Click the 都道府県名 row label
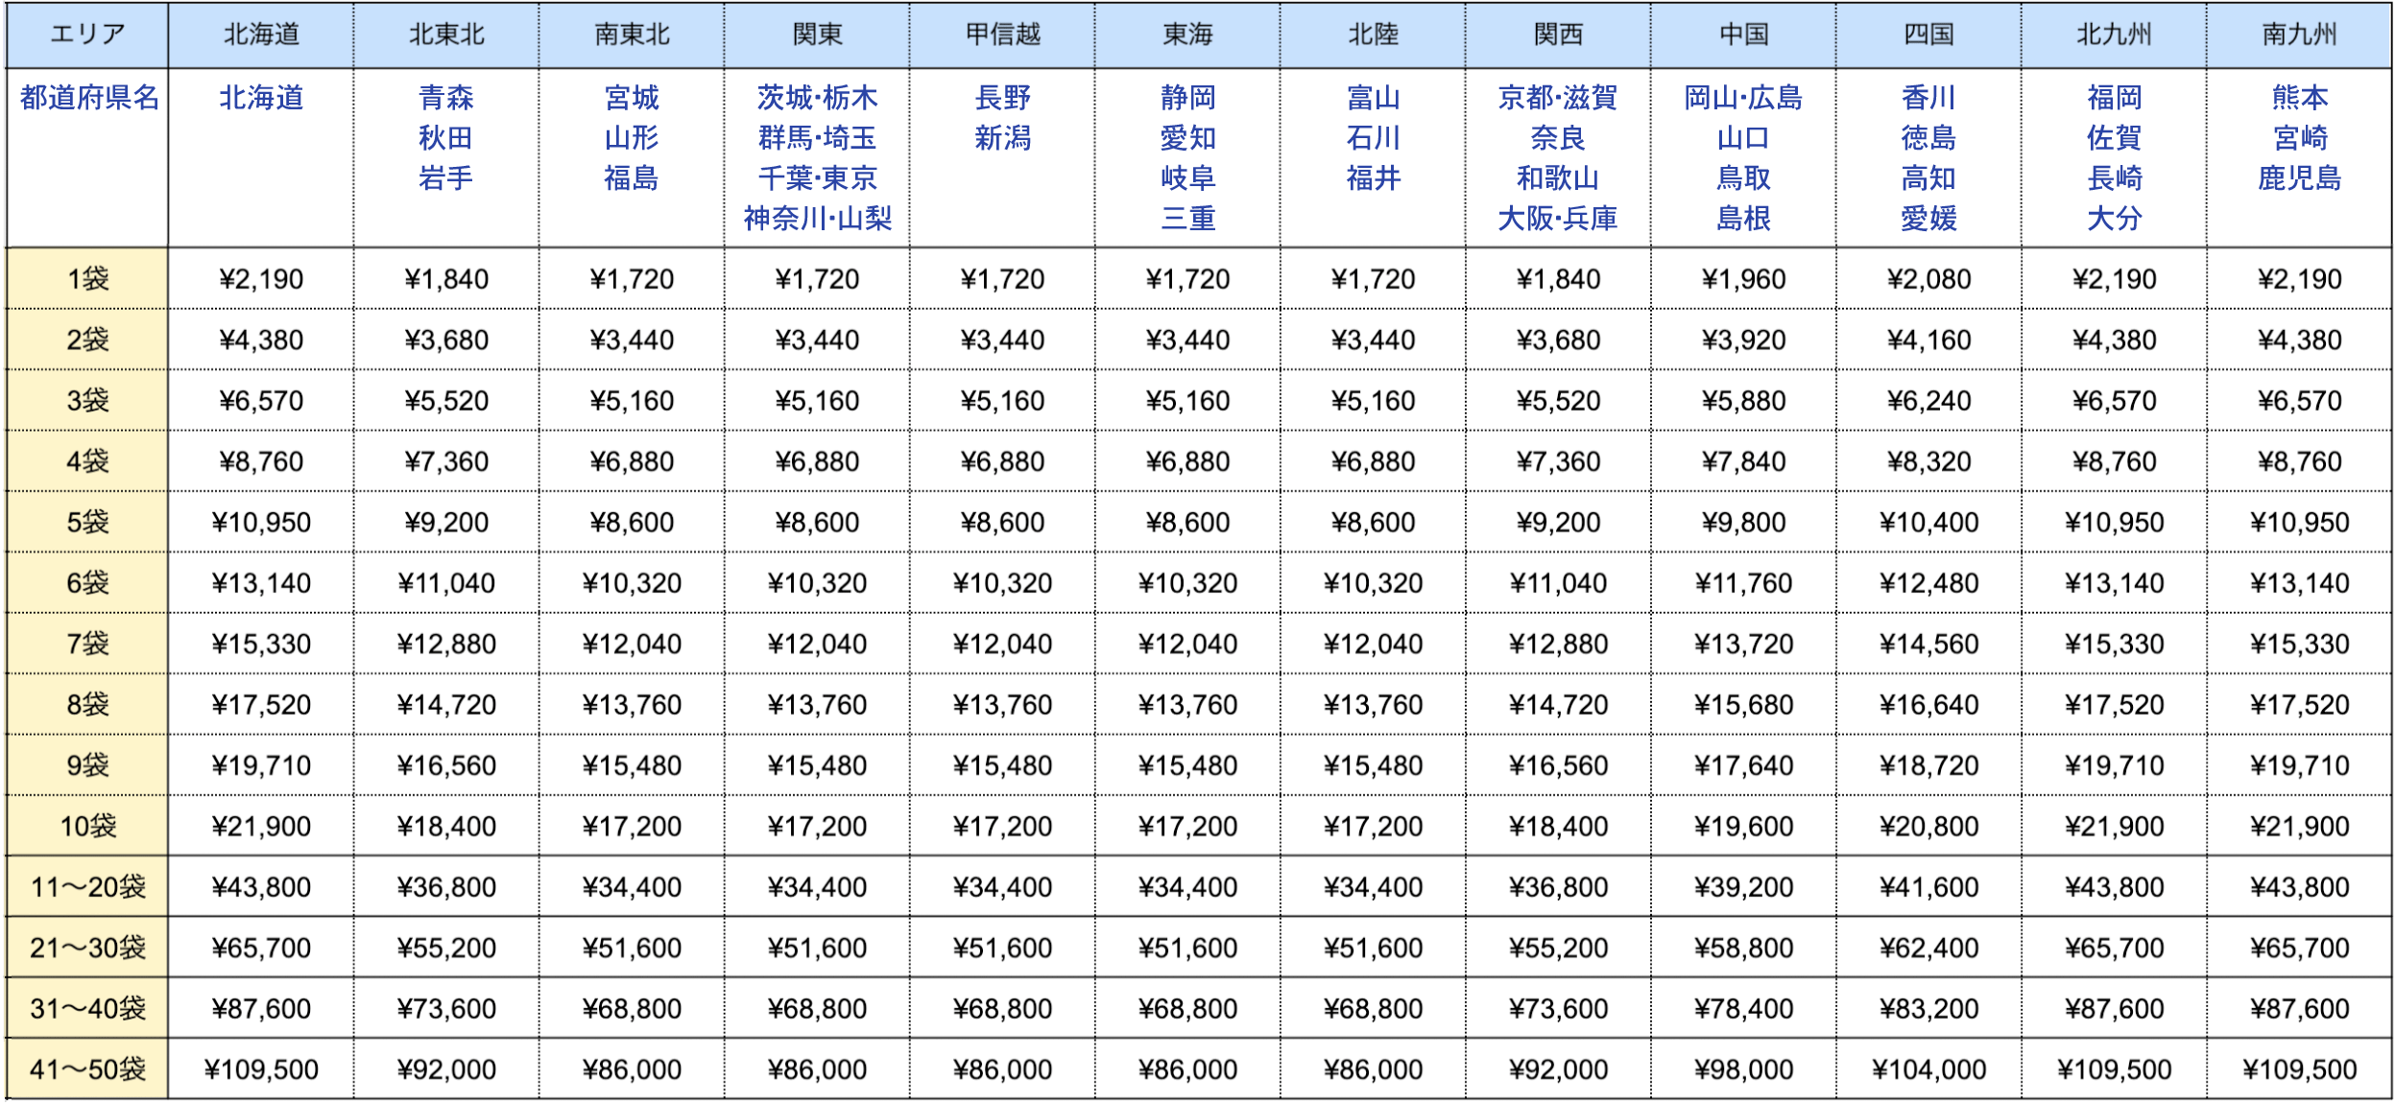 tap(89, 98)
